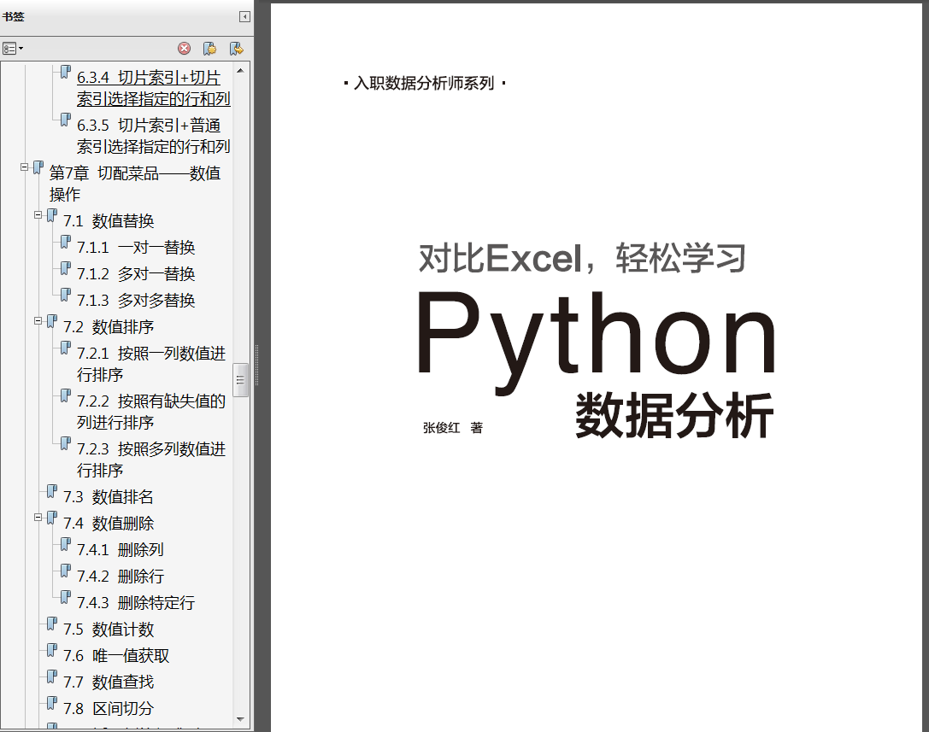The width and height of the screenshot is (929, 732).
Task: Jump to 7.4.2 删除行
Action: point(121,577)
